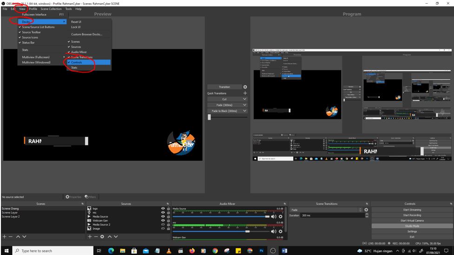454x255 pixels.
Task: Open VLC from the taskbar
Action: coord(169,251)
